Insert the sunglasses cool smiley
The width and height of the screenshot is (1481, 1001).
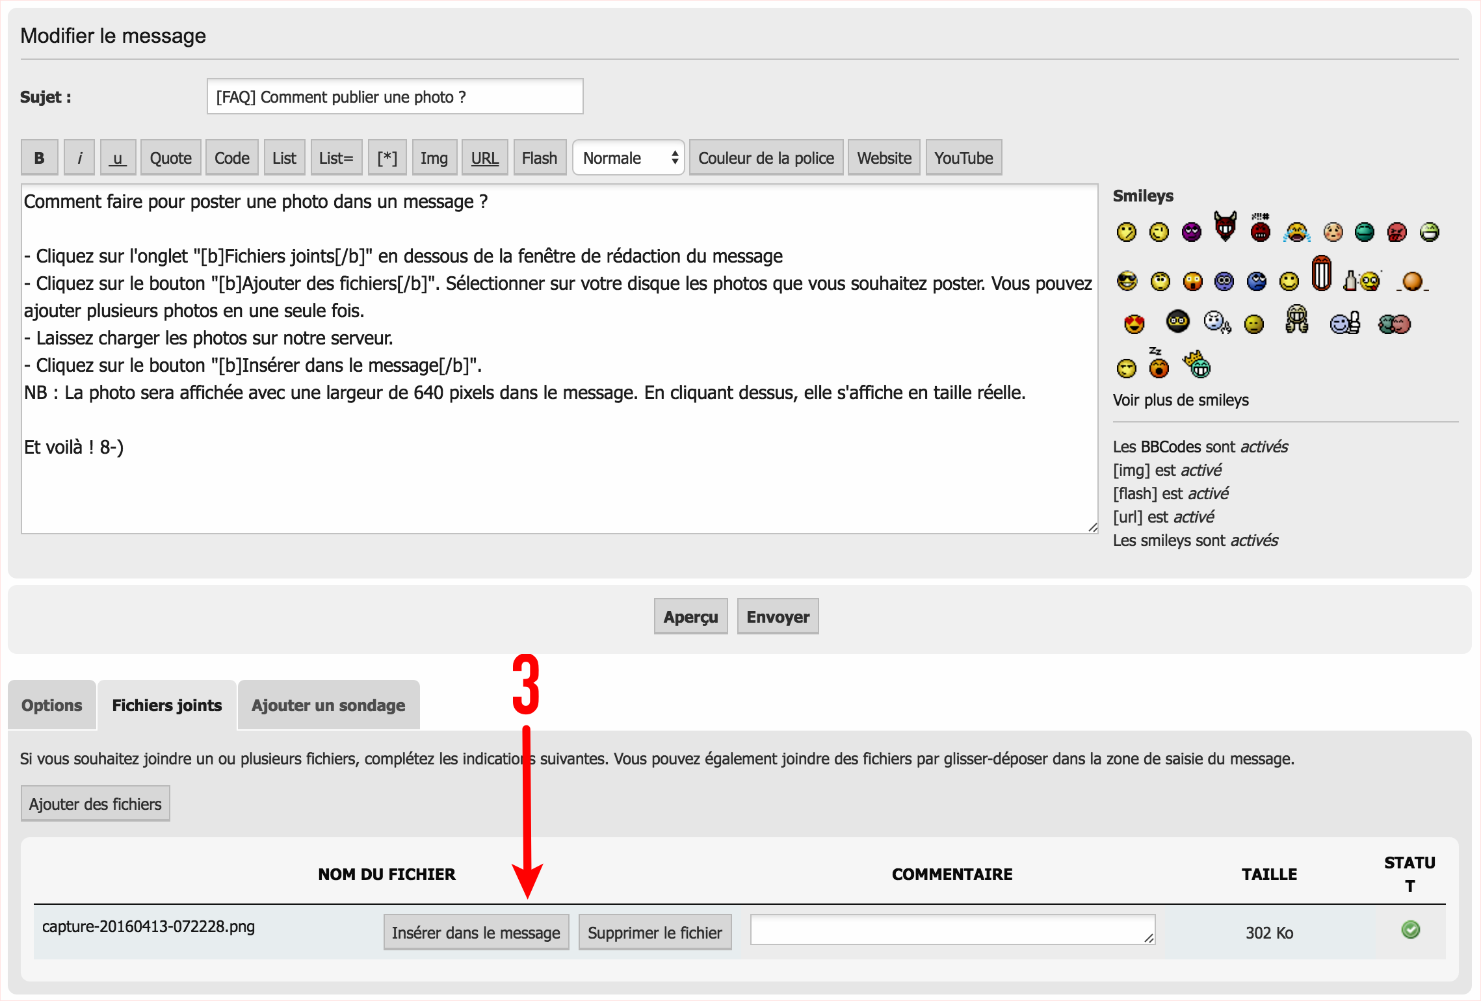point(1127,281)
